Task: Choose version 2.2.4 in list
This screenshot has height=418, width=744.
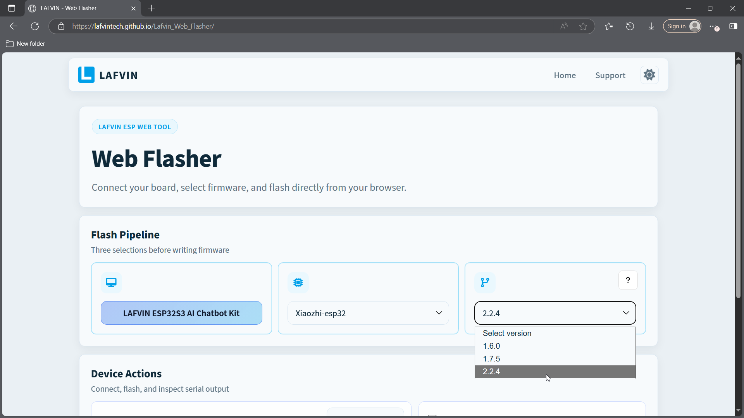Action: 555,372
